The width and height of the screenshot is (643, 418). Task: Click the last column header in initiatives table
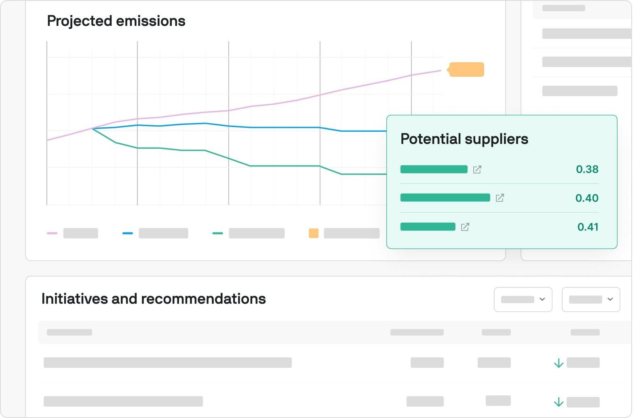(x=585, y=332)
